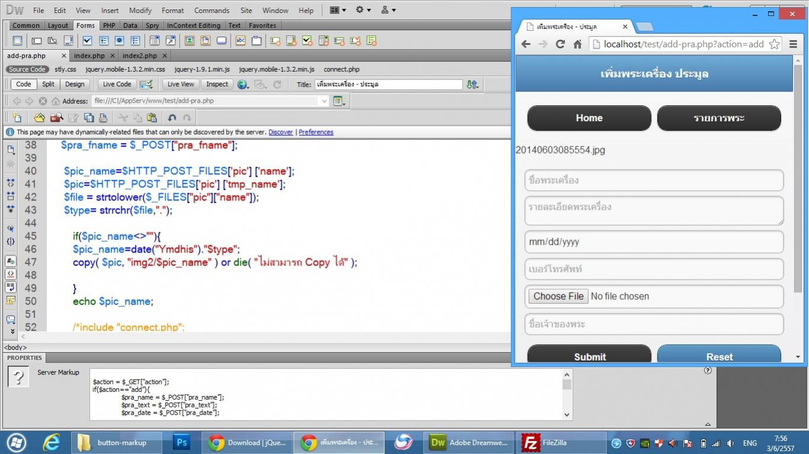809x454 pixels.
Task: Click the Apply Comment coding toolbar icon
Action: coord(11,319)
